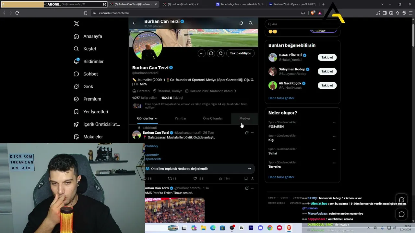View the 182,6 B Takipçi list
The image size is (415, 233).
point(172,98)
